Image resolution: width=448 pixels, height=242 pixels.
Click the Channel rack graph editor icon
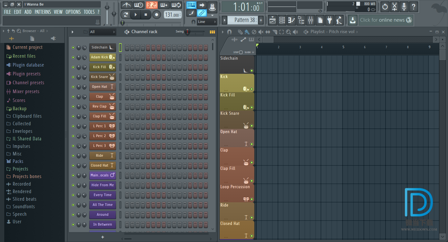(212, 32)
